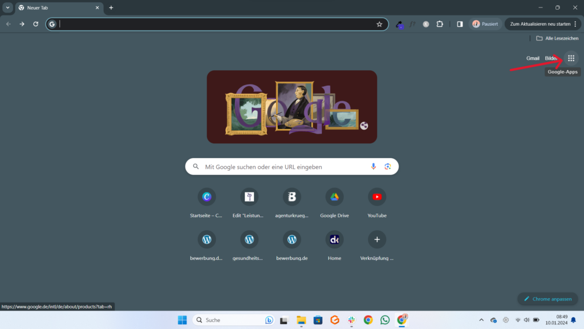Open the Pausiert profile button
This screenshot has height=329, width=584.
click(x=485, y=24)
